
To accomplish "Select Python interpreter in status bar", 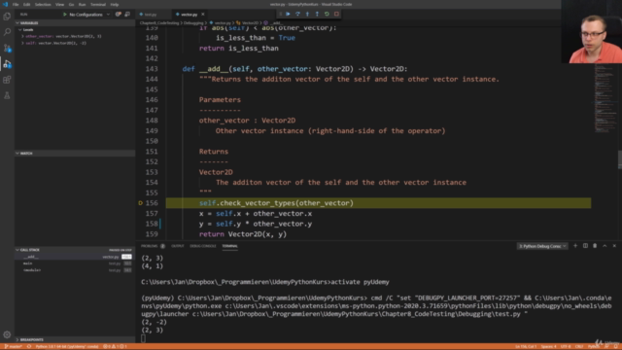I will click(x=67, y=346).
